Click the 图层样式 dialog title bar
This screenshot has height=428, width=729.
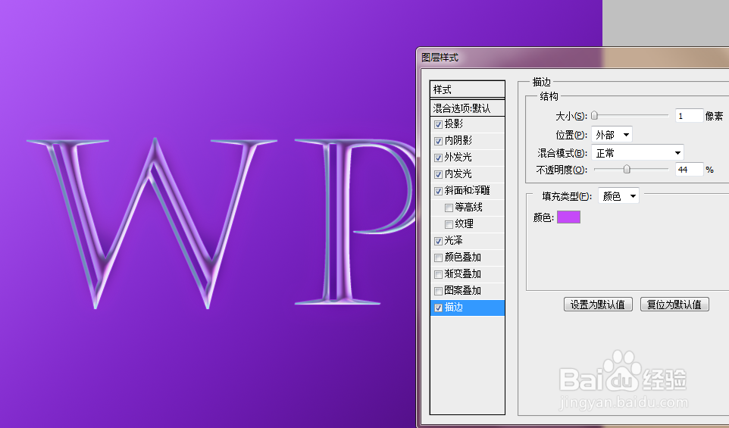[x=573, y=58]
